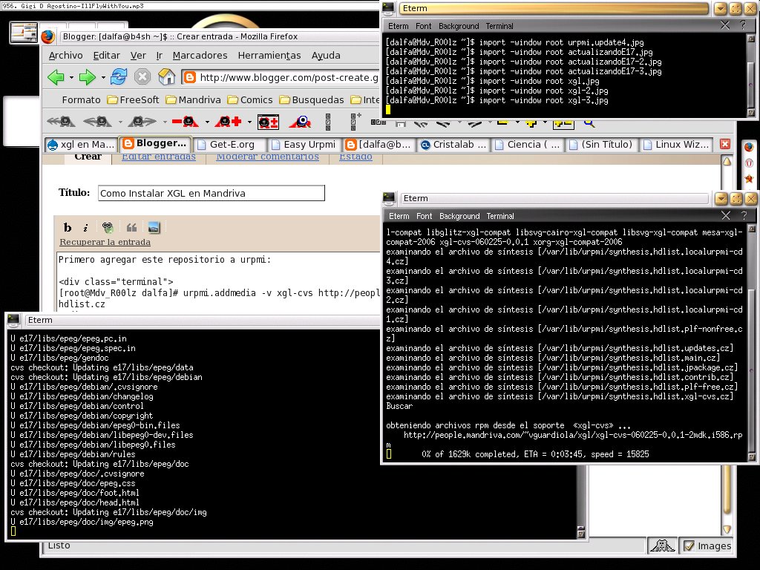Screen dimensions: 760x570
Task: Click the Formato bookmark on the bookmarks toolbar
Action: coord(81,100)
